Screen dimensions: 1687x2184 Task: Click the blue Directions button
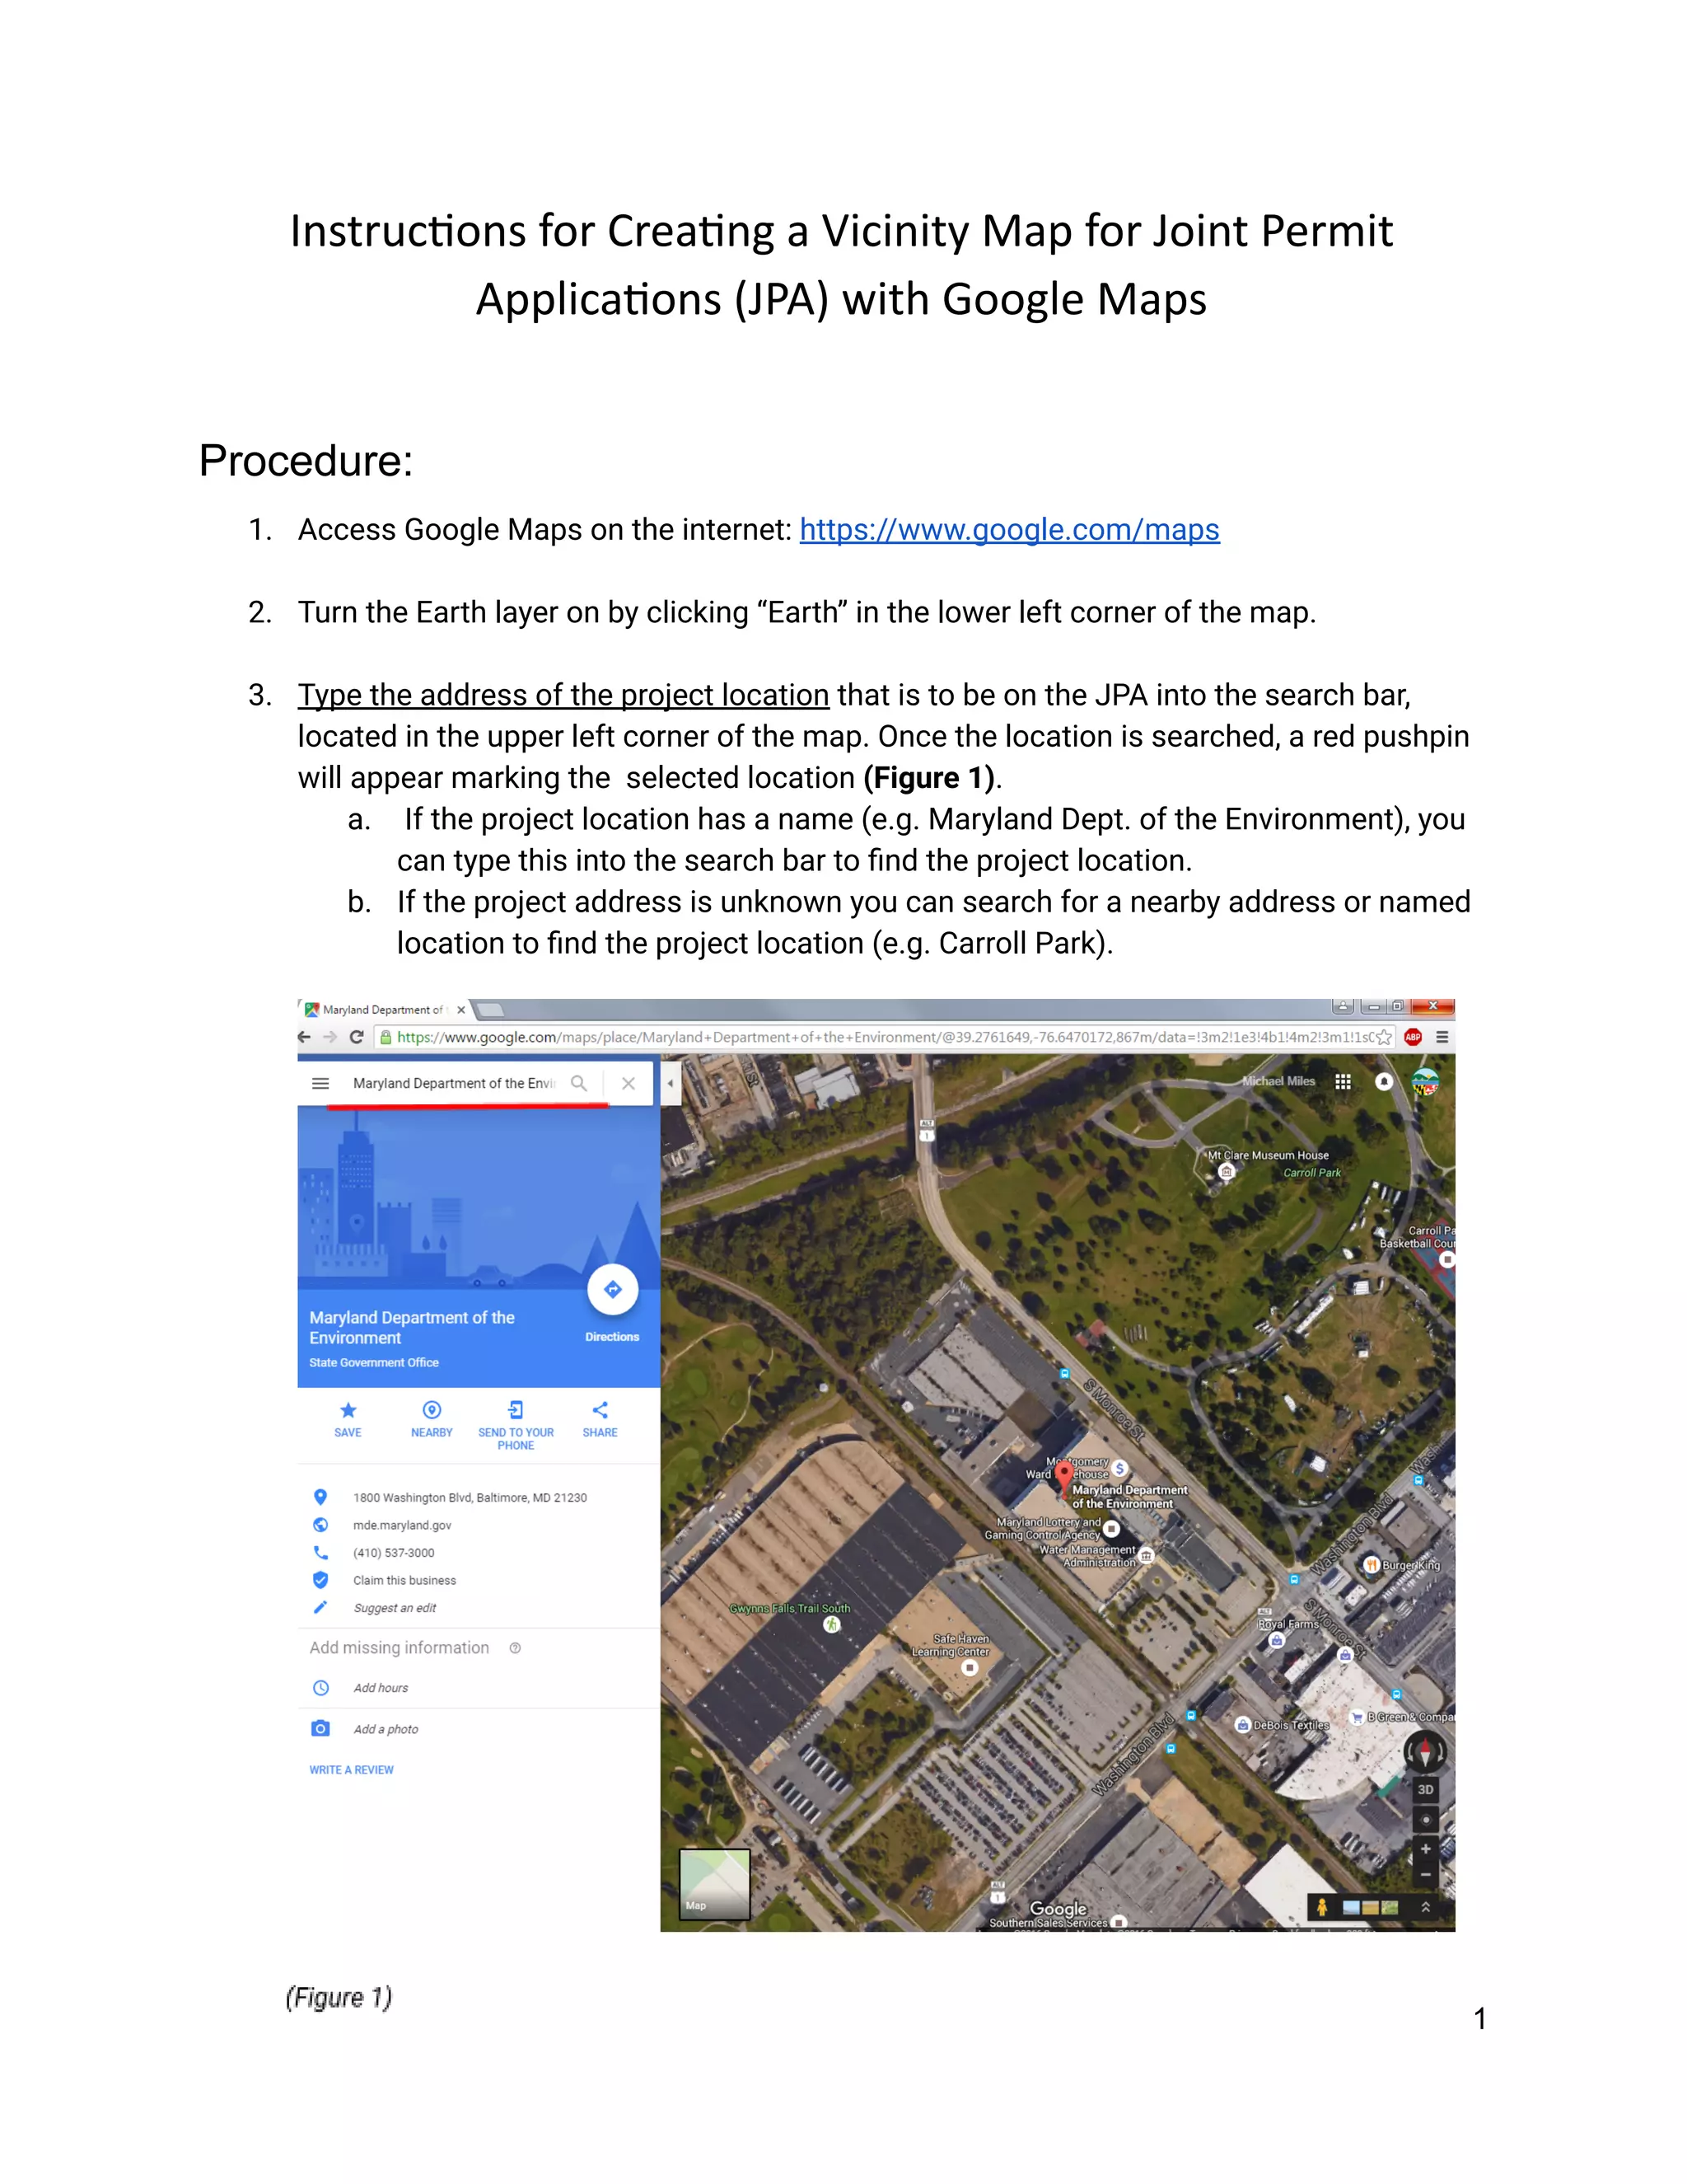click(613, 1290)
